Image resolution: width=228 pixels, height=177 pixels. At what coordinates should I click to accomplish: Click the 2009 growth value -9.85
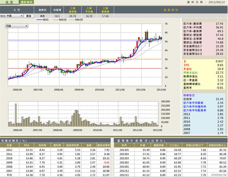(x=106, y=162)
